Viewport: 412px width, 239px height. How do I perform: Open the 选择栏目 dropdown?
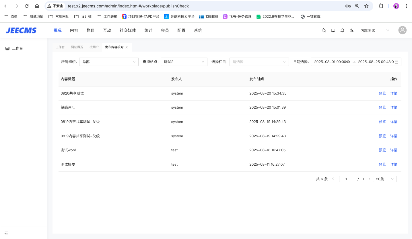[259, 62]
